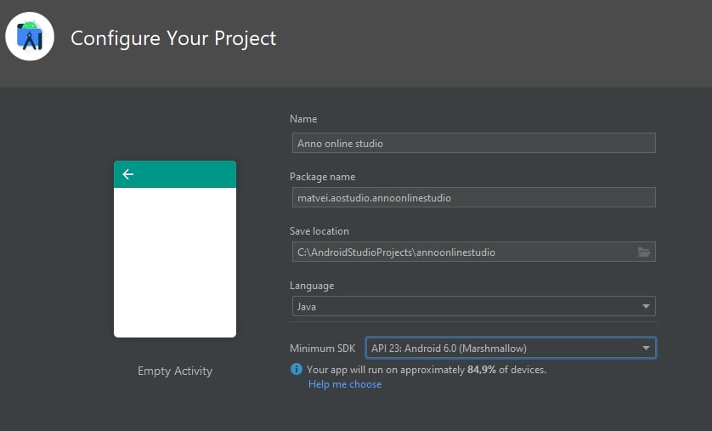Click the Empty Activity preview thumbnail
Viewport: 712px width, 431px height.
coord(175,249)
